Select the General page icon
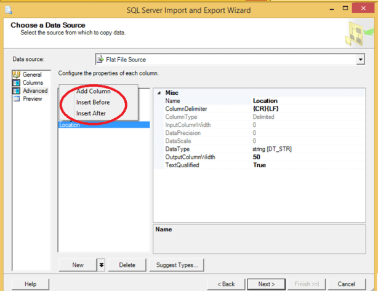The height and width of the screenshot is (291, 378). (17, 75)
